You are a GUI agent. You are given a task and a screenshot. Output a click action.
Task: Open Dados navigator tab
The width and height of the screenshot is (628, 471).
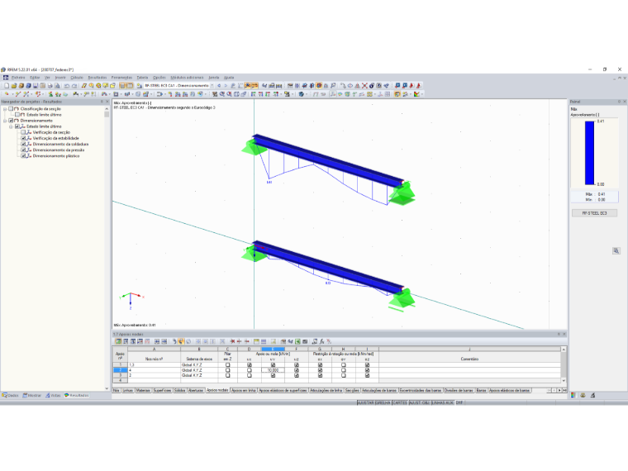(x=11, y=396)
